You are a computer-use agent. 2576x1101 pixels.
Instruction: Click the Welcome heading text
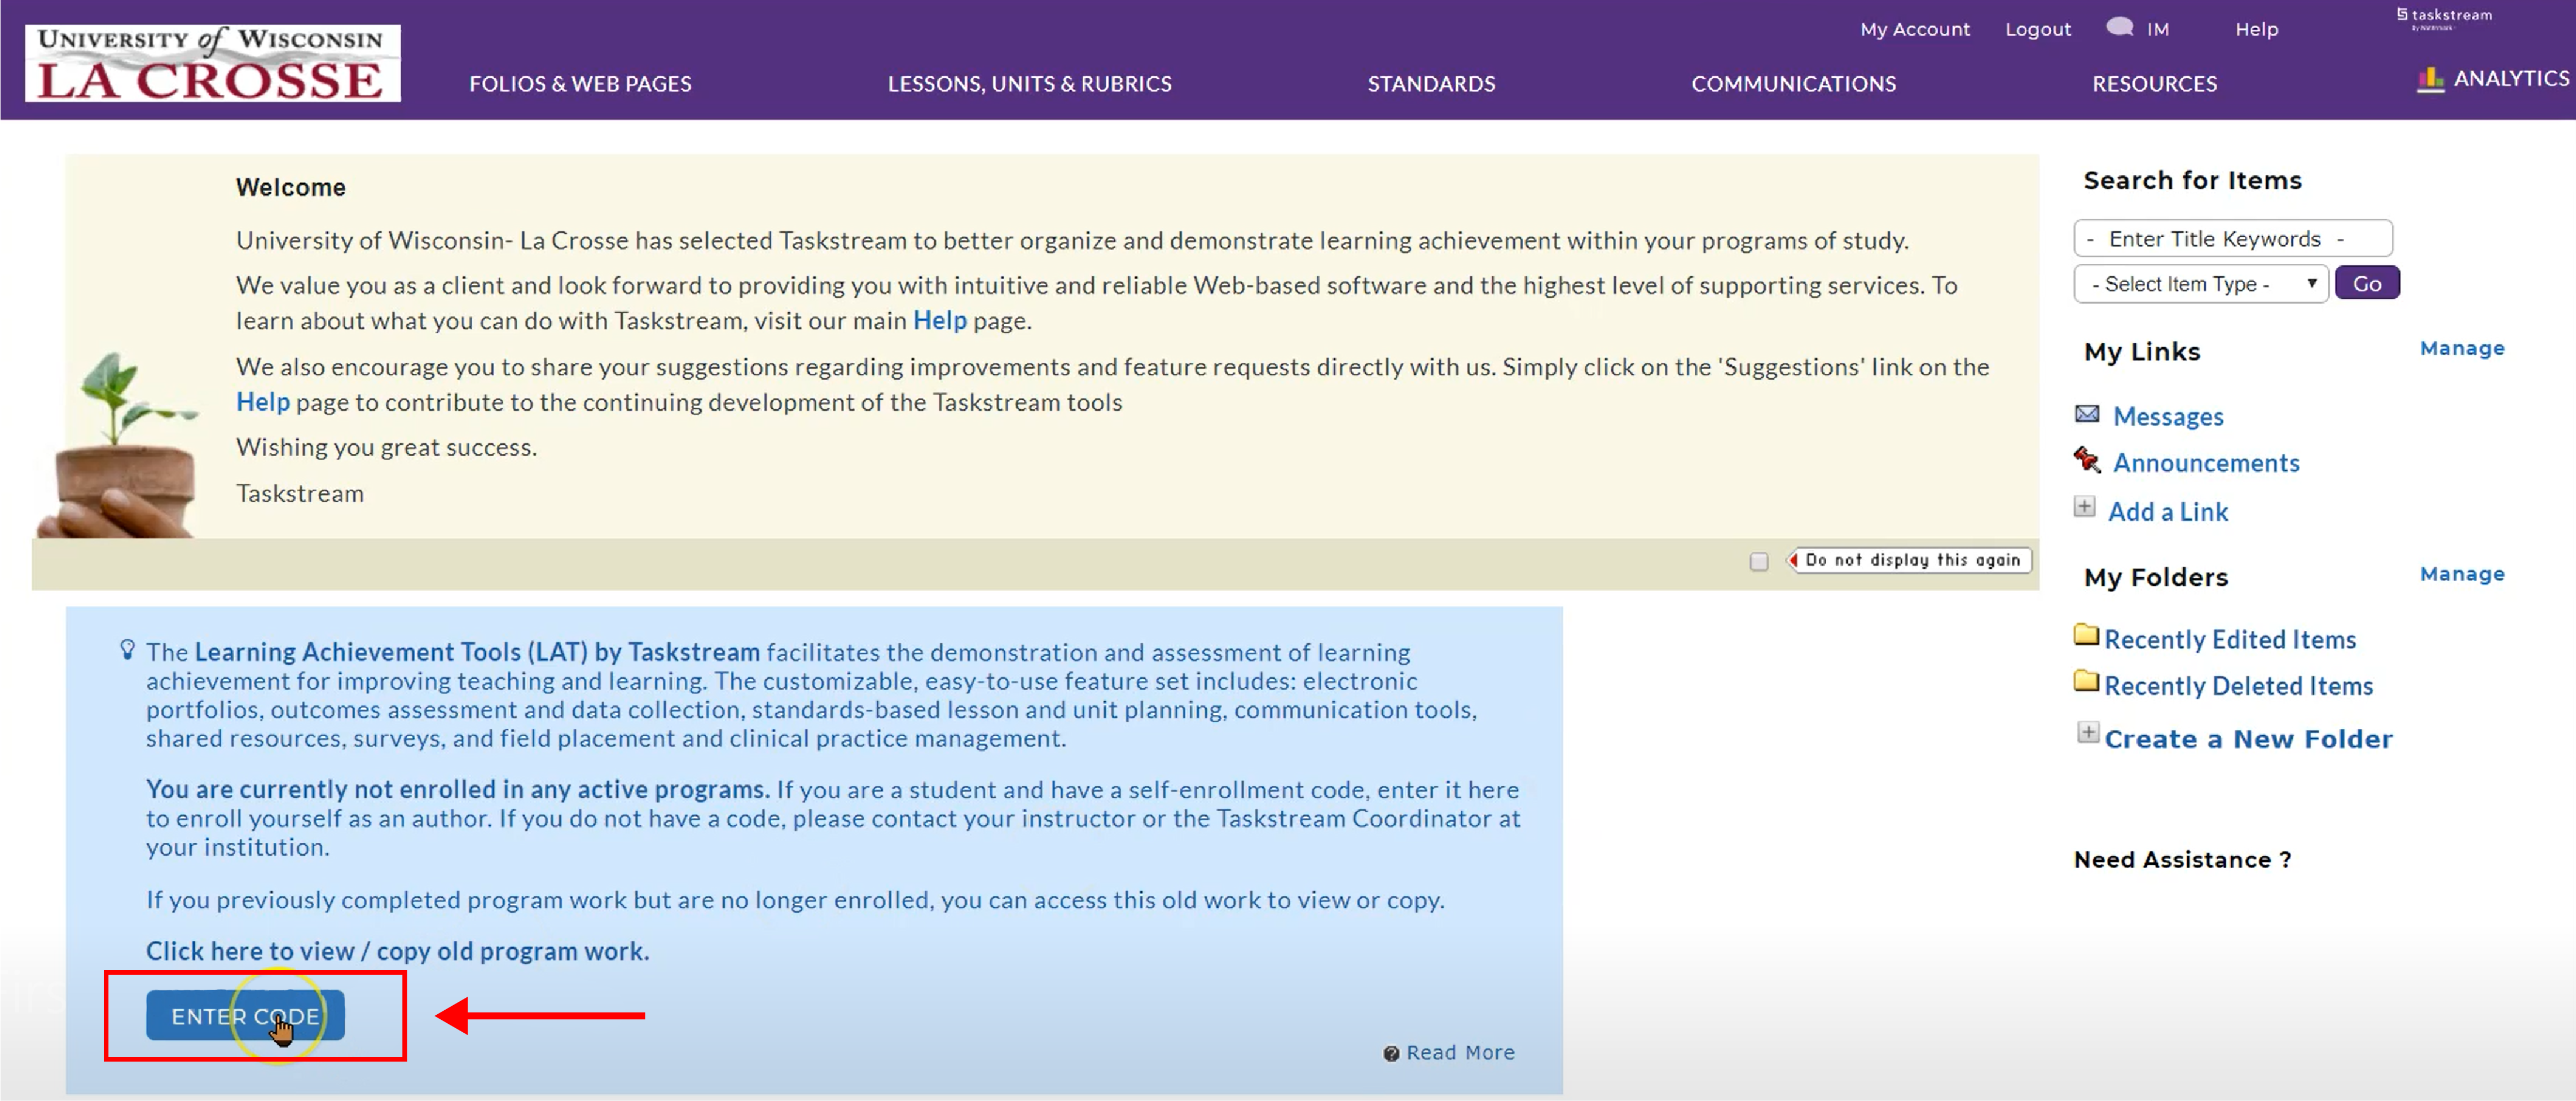point(290,188)
